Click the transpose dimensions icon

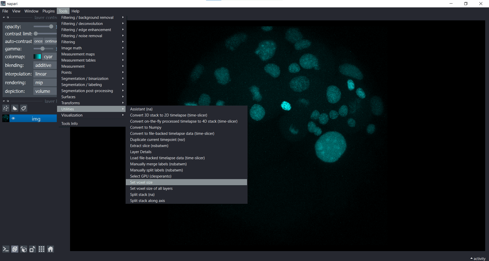pos(33,249)
